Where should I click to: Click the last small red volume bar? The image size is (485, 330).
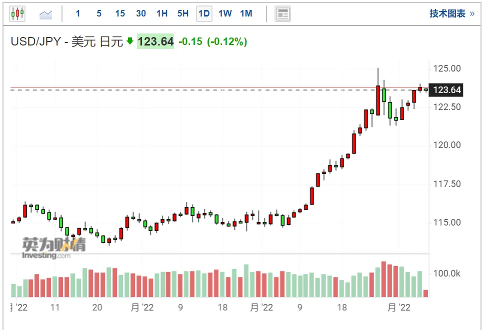[425, 293]
